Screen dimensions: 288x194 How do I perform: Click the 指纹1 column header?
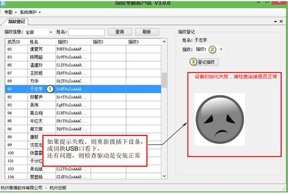pos(73,42)
